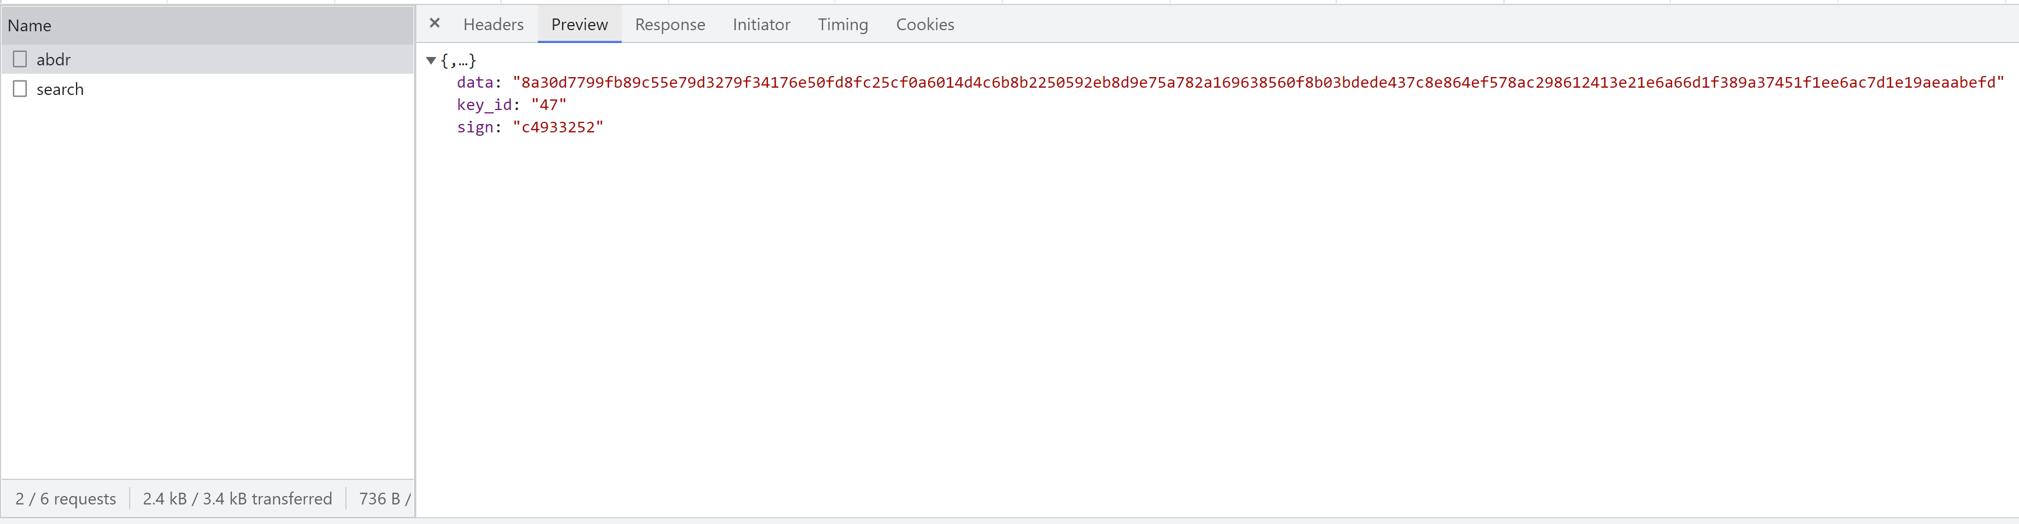Click the Name column header

(30, 25)
